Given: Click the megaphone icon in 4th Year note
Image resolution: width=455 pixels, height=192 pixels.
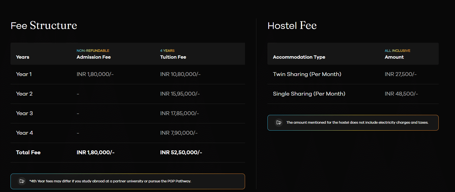Looking at the screenshot, I should pyautogui.click(x=22, y=181).
